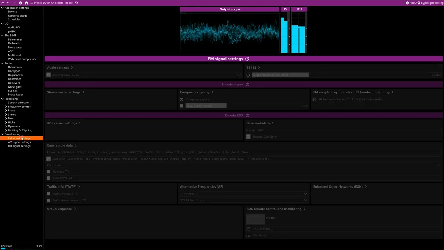Screen dimensions: 444x250
Task: Toggle Composite clipping power icon
Action: pyautogui.click(x=181, y=99)
